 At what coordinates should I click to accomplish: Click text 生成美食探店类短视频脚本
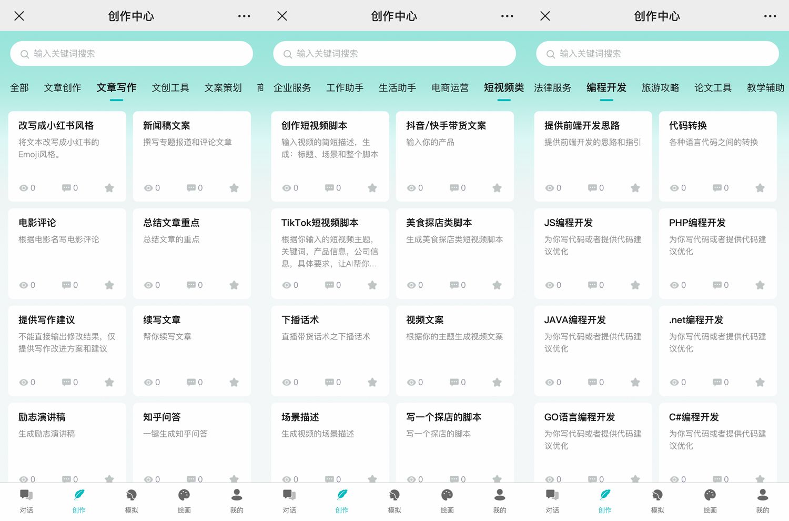pos(454,239)
